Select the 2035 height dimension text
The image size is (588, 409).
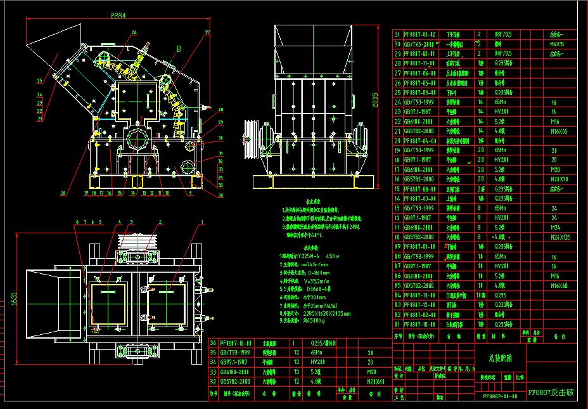point(375,100)
